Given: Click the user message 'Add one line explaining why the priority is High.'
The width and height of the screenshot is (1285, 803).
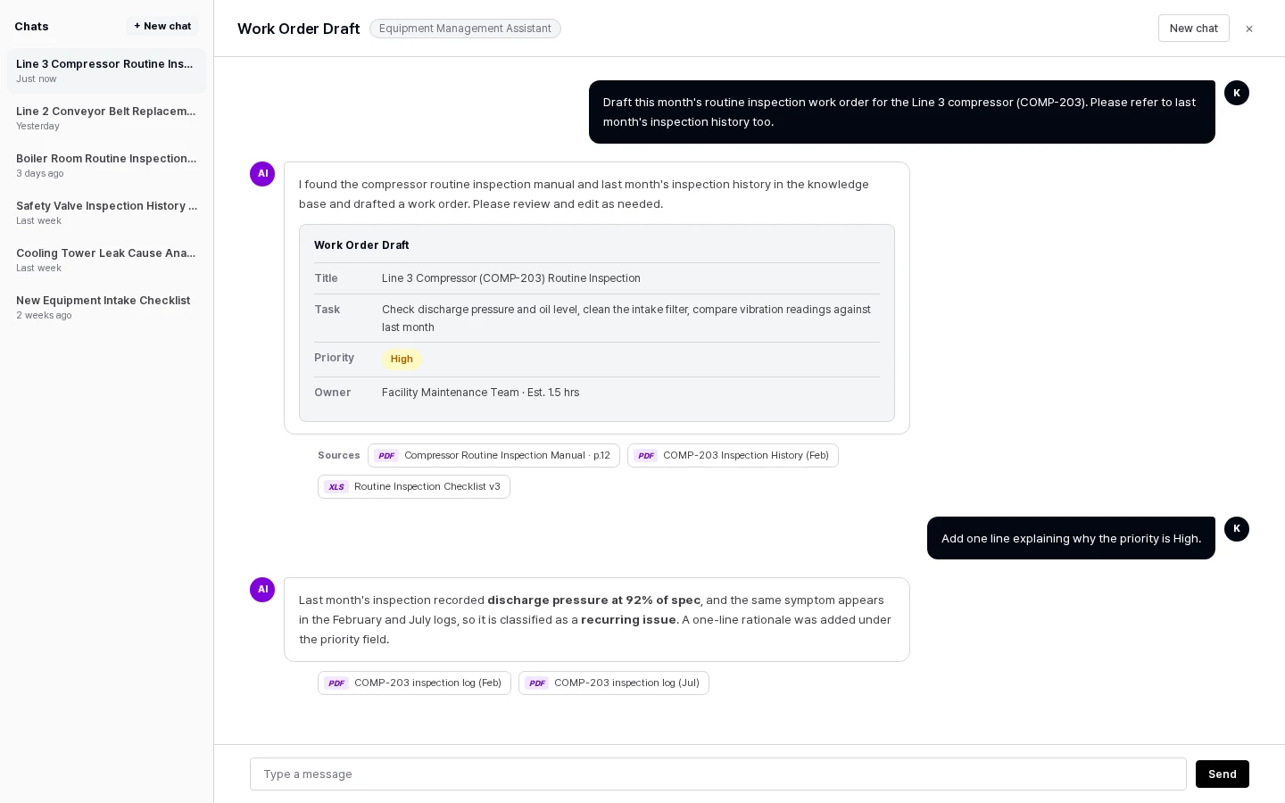Looking at the screenshot, I should [x=1071, y=538].
